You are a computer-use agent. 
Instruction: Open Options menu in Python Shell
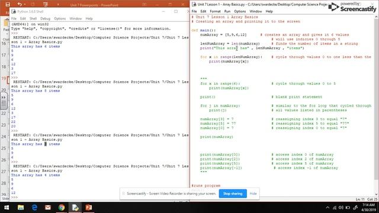point(60,18)
